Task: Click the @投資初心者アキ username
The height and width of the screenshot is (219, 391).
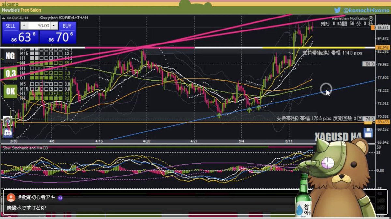Action: [37, 197]
